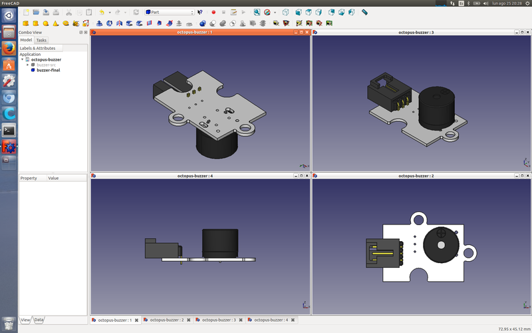
Task: Open the Part workbench dropdown
Action: [169, 12]
